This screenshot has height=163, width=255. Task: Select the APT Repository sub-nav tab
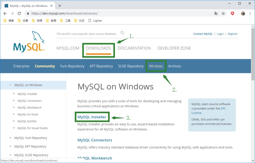coord(101,66)
